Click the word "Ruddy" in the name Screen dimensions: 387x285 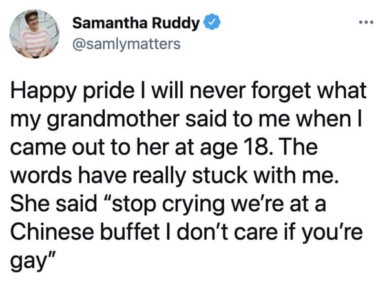pos(176,23)
